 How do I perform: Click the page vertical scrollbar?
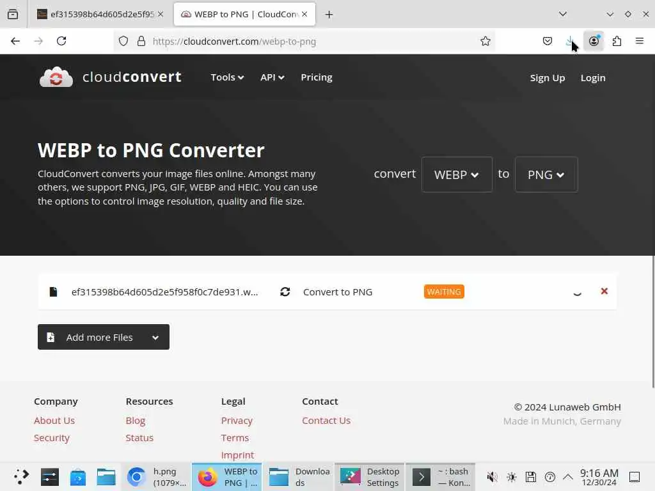[x=653, y=322]
